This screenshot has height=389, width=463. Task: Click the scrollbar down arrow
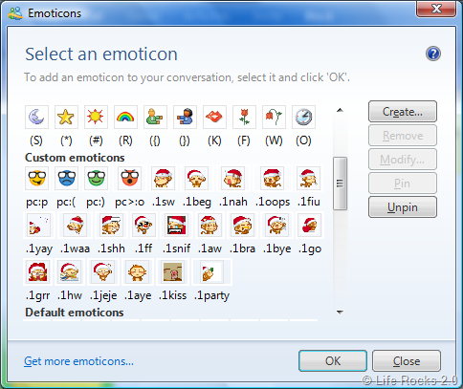340,313
